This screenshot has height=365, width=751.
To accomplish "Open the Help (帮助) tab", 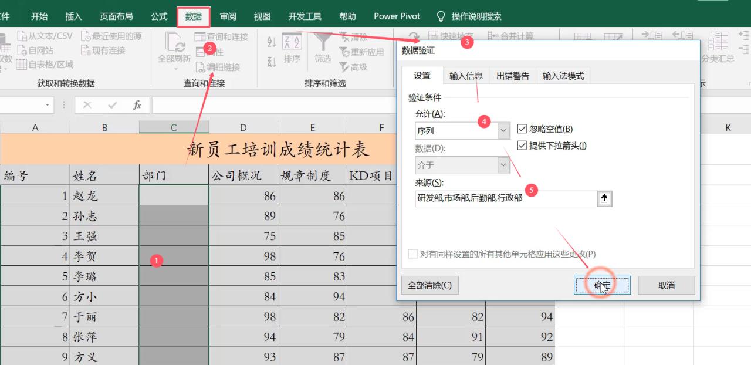I will (347, 16).
